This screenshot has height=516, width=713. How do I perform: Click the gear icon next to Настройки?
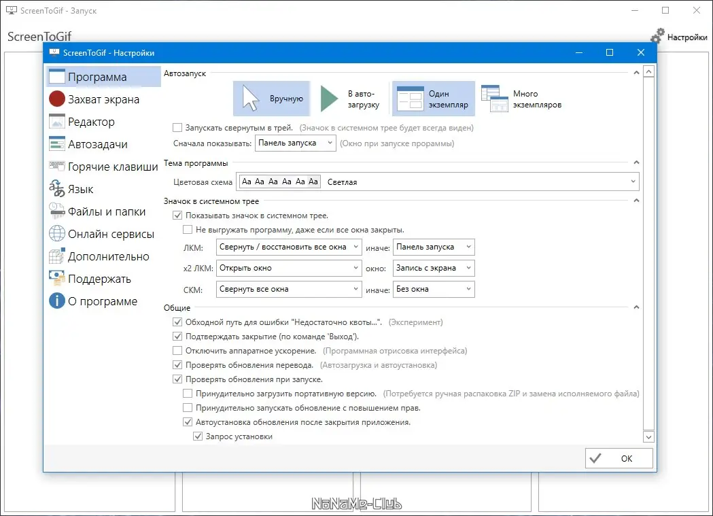657,36
